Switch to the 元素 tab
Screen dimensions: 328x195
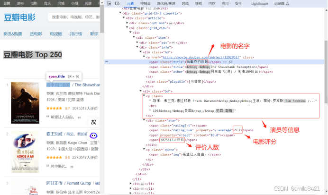130,4
